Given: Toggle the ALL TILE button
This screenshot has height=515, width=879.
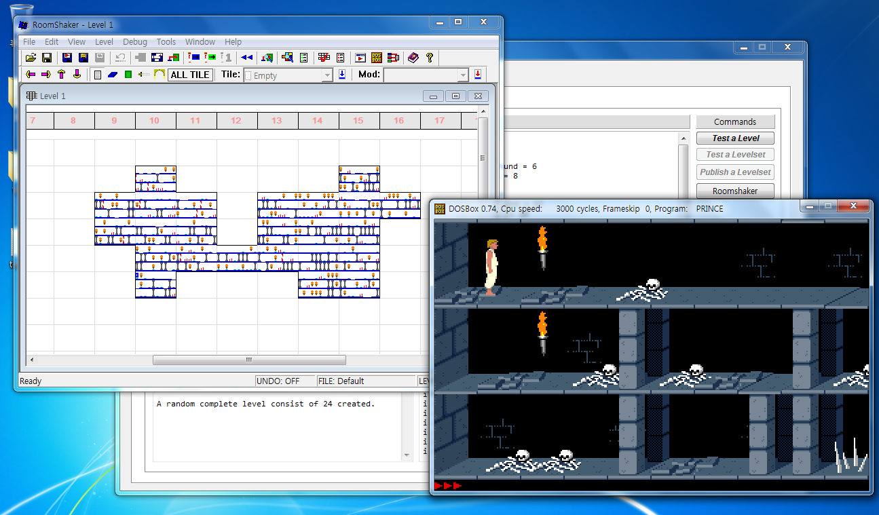Looking at the screenshot, I should coord(190,75).
